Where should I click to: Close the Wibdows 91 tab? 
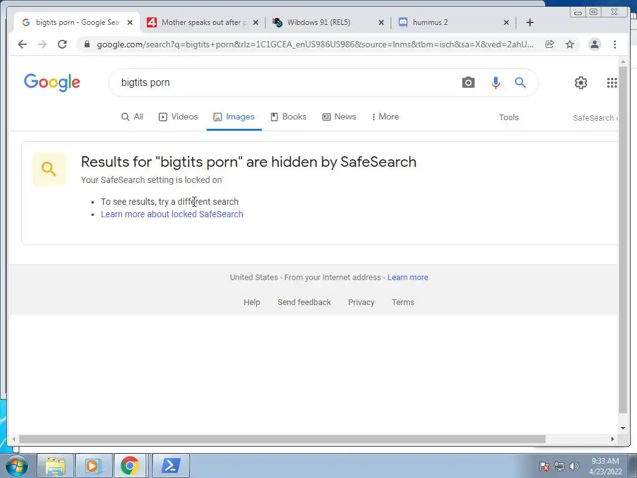tap(381, 22)
